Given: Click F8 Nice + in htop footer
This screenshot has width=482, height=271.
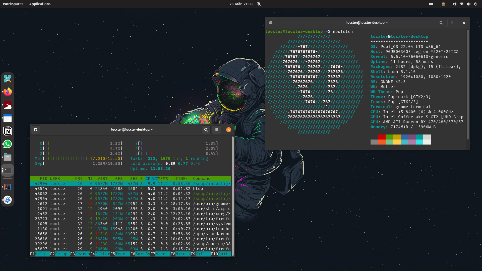Looking at the screenshot, I should pyautogui.click(x=180, y=254).
